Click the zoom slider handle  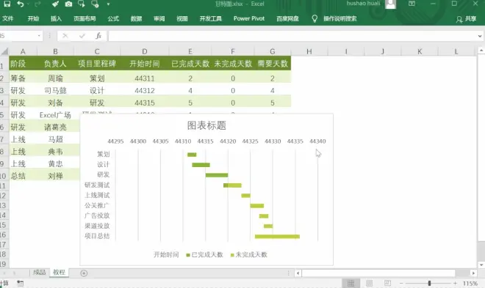429,283
